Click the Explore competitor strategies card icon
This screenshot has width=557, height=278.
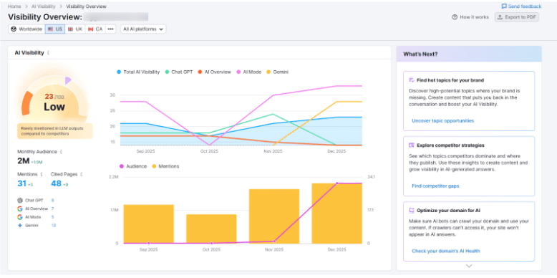point(412,145)
